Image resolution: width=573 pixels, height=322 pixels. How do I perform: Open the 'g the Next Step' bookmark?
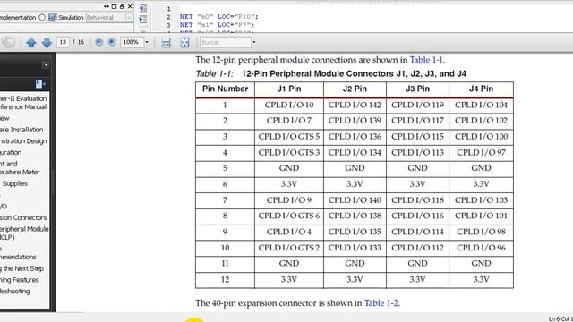pyautogui.click(x=21, y=268)
